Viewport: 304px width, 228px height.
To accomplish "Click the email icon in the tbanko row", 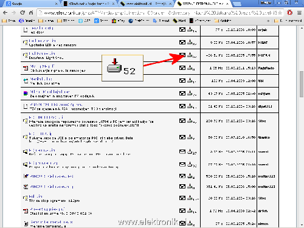I will [182, 137].
